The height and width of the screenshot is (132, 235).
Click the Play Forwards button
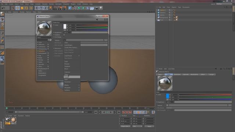(107, 112)
